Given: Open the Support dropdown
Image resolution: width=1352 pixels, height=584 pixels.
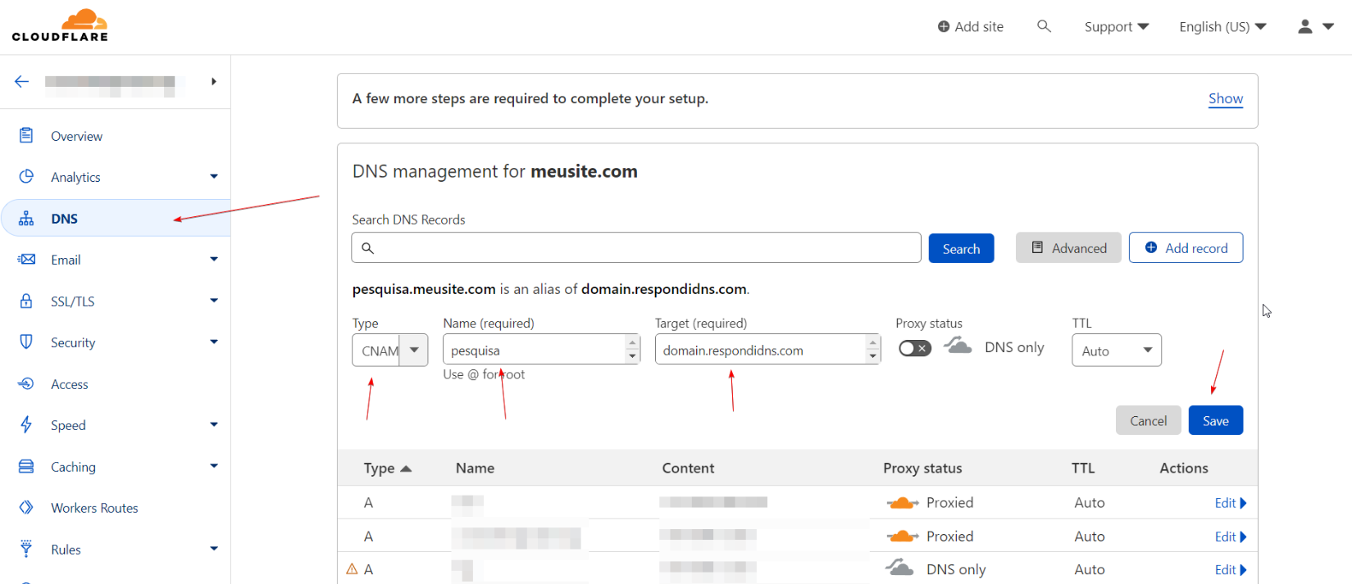Looking at the screenshot, I should [1117, 27].
